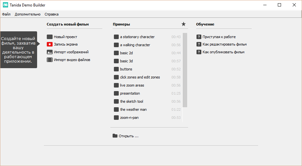The width and height of the screenshot is (302, 166).
Task: Click the Открыть ... link
Action: [128, 136]
